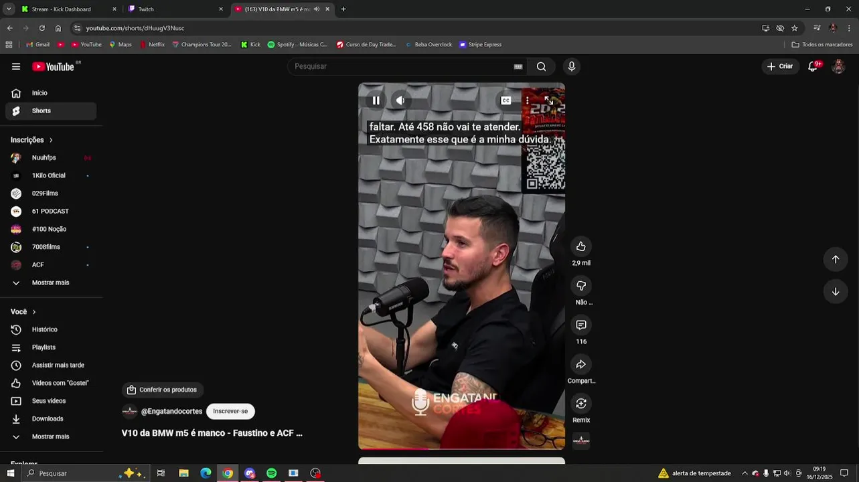
Task: Bookmark this page with the star
Action: pos(795,28)
